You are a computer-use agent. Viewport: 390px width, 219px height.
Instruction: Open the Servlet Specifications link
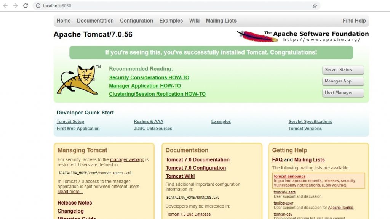pyautogui.click(x=310, y=121)
